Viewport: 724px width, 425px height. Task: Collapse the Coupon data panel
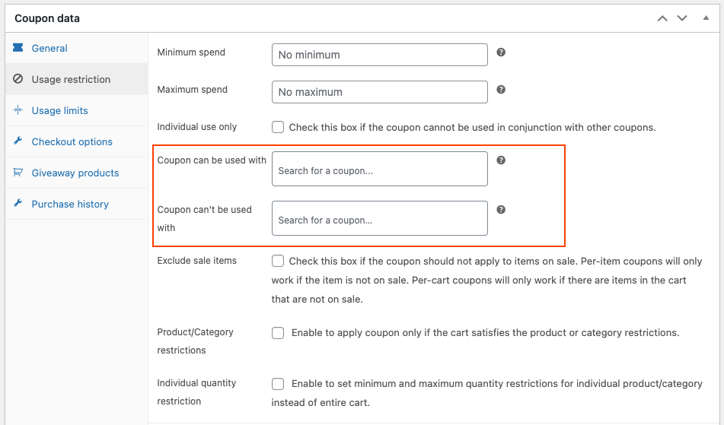[706, 18]
